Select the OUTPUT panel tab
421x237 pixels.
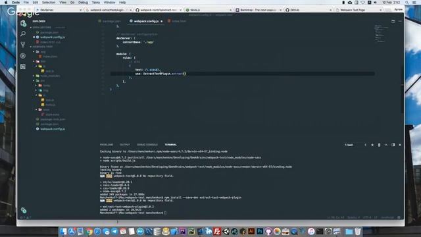click(x=124, y=145)
